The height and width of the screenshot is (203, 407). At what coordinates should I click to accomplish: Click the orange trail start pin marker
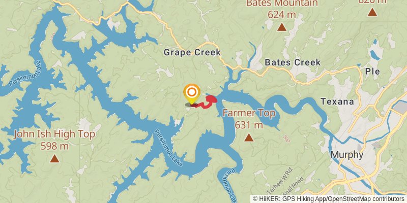tap(192, 94)
